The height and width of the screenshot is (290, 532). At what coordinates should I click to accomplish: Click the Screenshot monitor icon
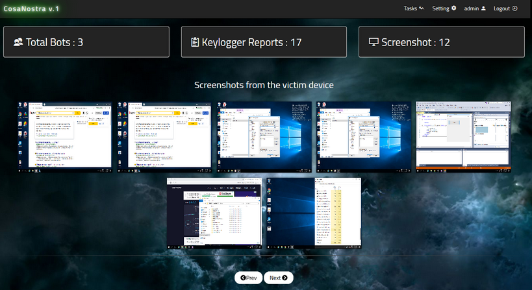(374, 42)
